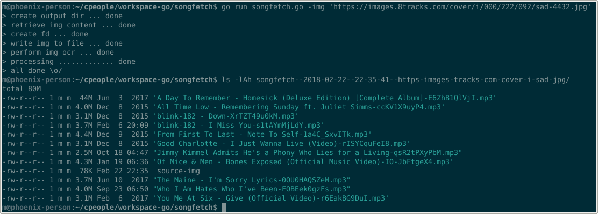Click 'You Me At Six - Give' mp3 filename

(271, 198)
